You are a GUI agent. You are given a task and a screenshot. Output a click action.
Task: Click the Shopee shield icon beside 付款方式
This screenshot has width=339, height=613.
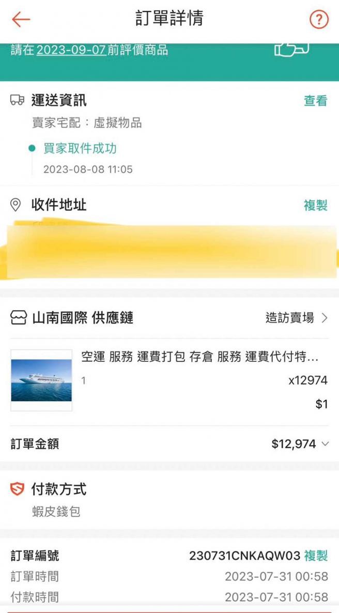pos(17,489)
